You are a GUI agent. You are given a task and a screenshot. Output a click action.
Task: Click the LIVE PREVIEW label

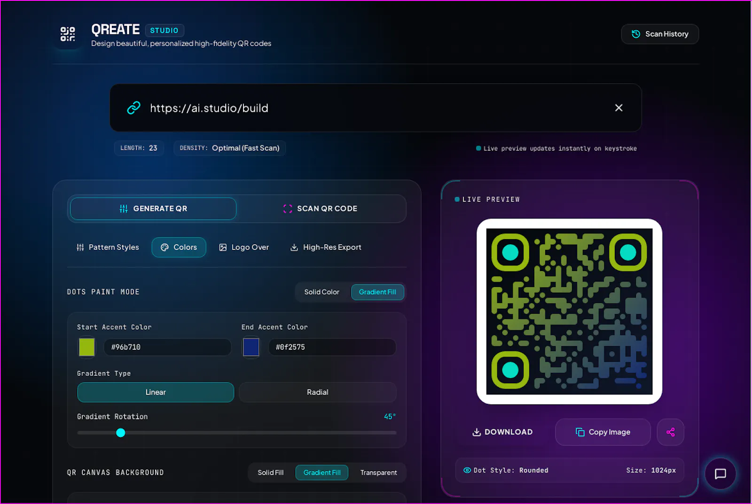tap(491, 200)
